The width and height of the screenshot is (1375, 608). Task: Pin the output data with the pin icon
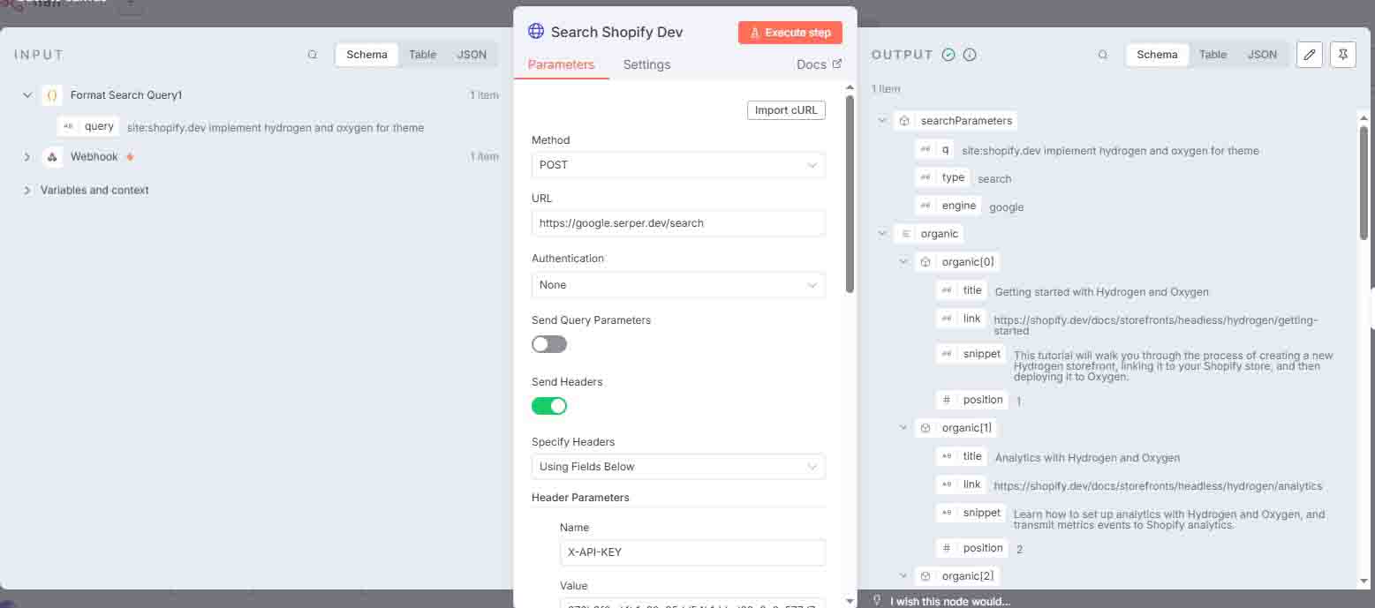pyautogui.click(x=1342, y=54)
